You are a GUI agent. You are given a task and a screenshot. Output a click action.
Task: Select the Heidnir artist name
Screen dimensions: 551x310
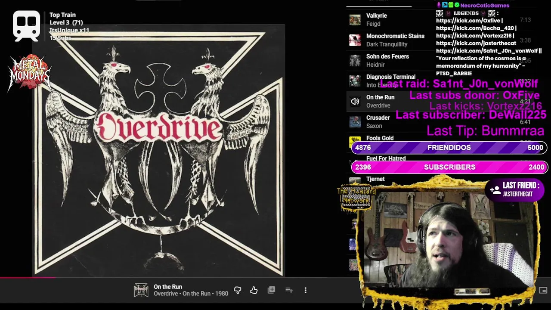tap(375, 65)
